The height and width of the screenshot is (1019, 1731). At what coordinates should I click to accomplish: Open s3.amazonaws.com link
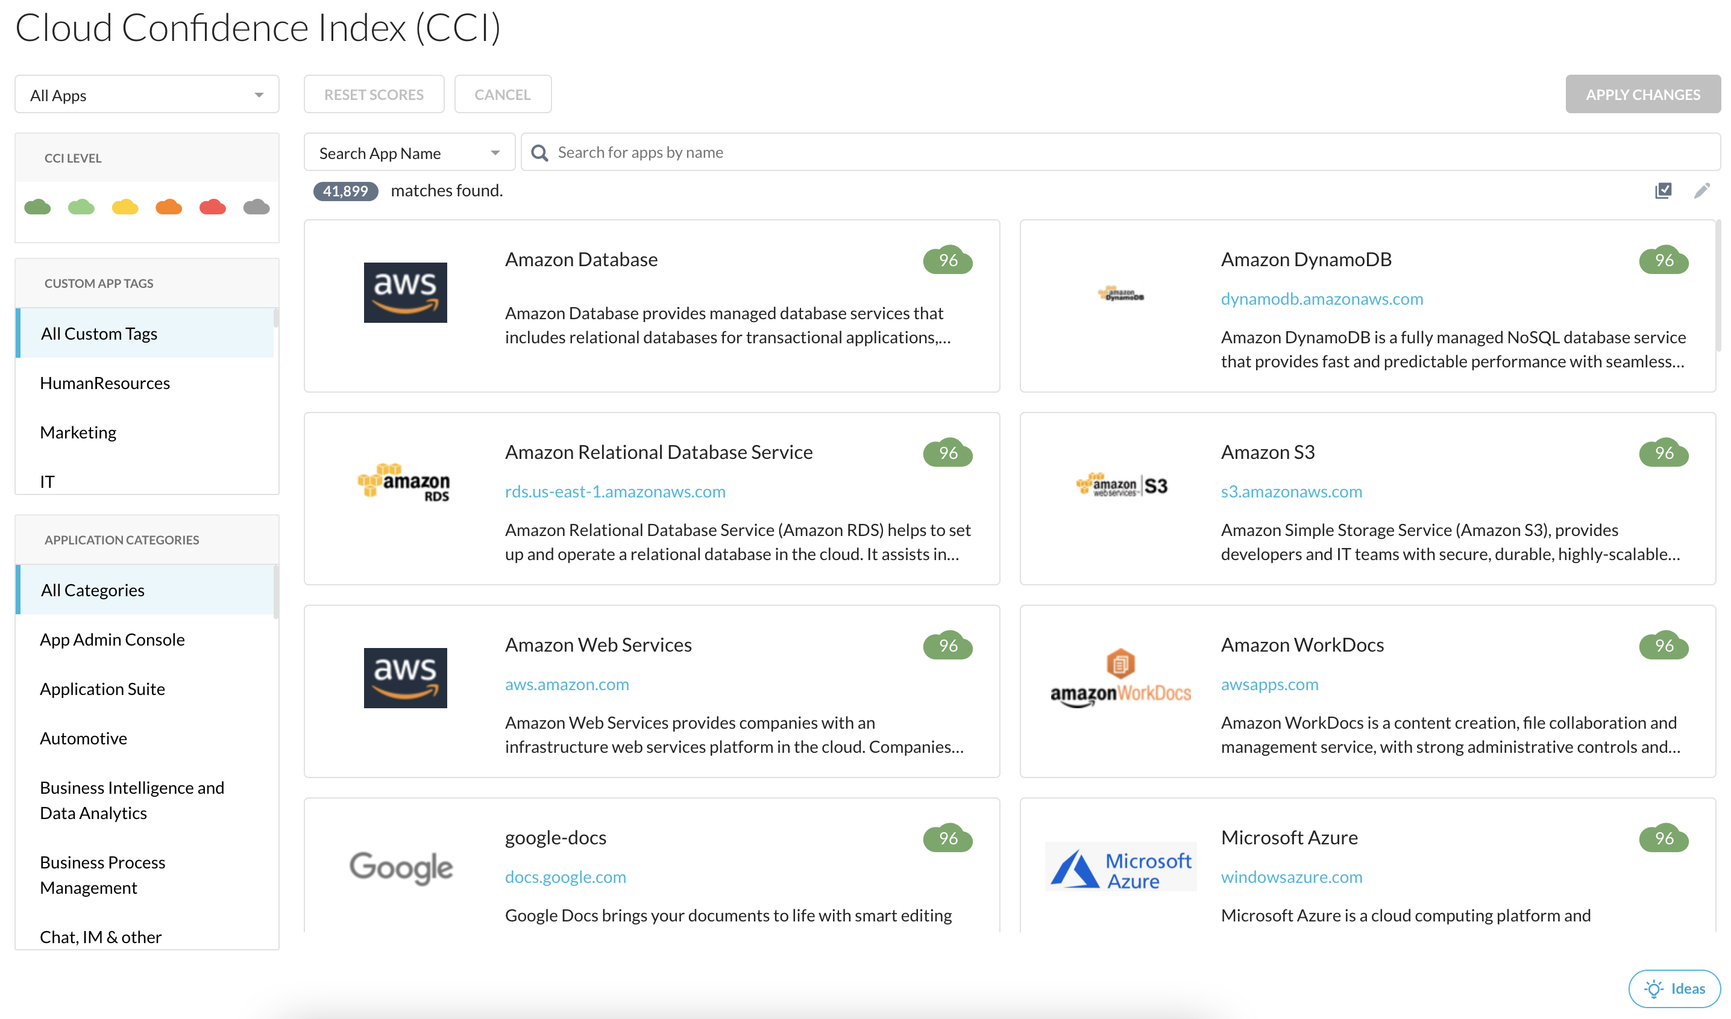1291,492
